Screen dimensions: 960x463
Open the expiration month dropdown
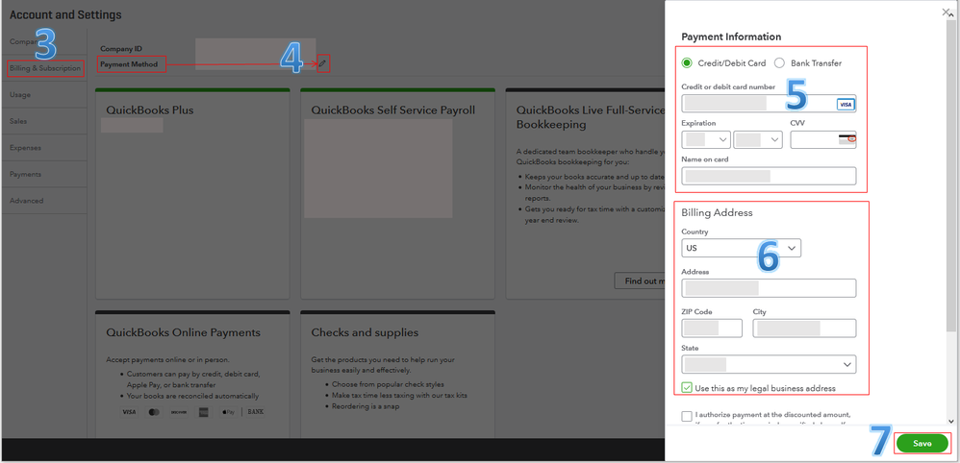706,139
